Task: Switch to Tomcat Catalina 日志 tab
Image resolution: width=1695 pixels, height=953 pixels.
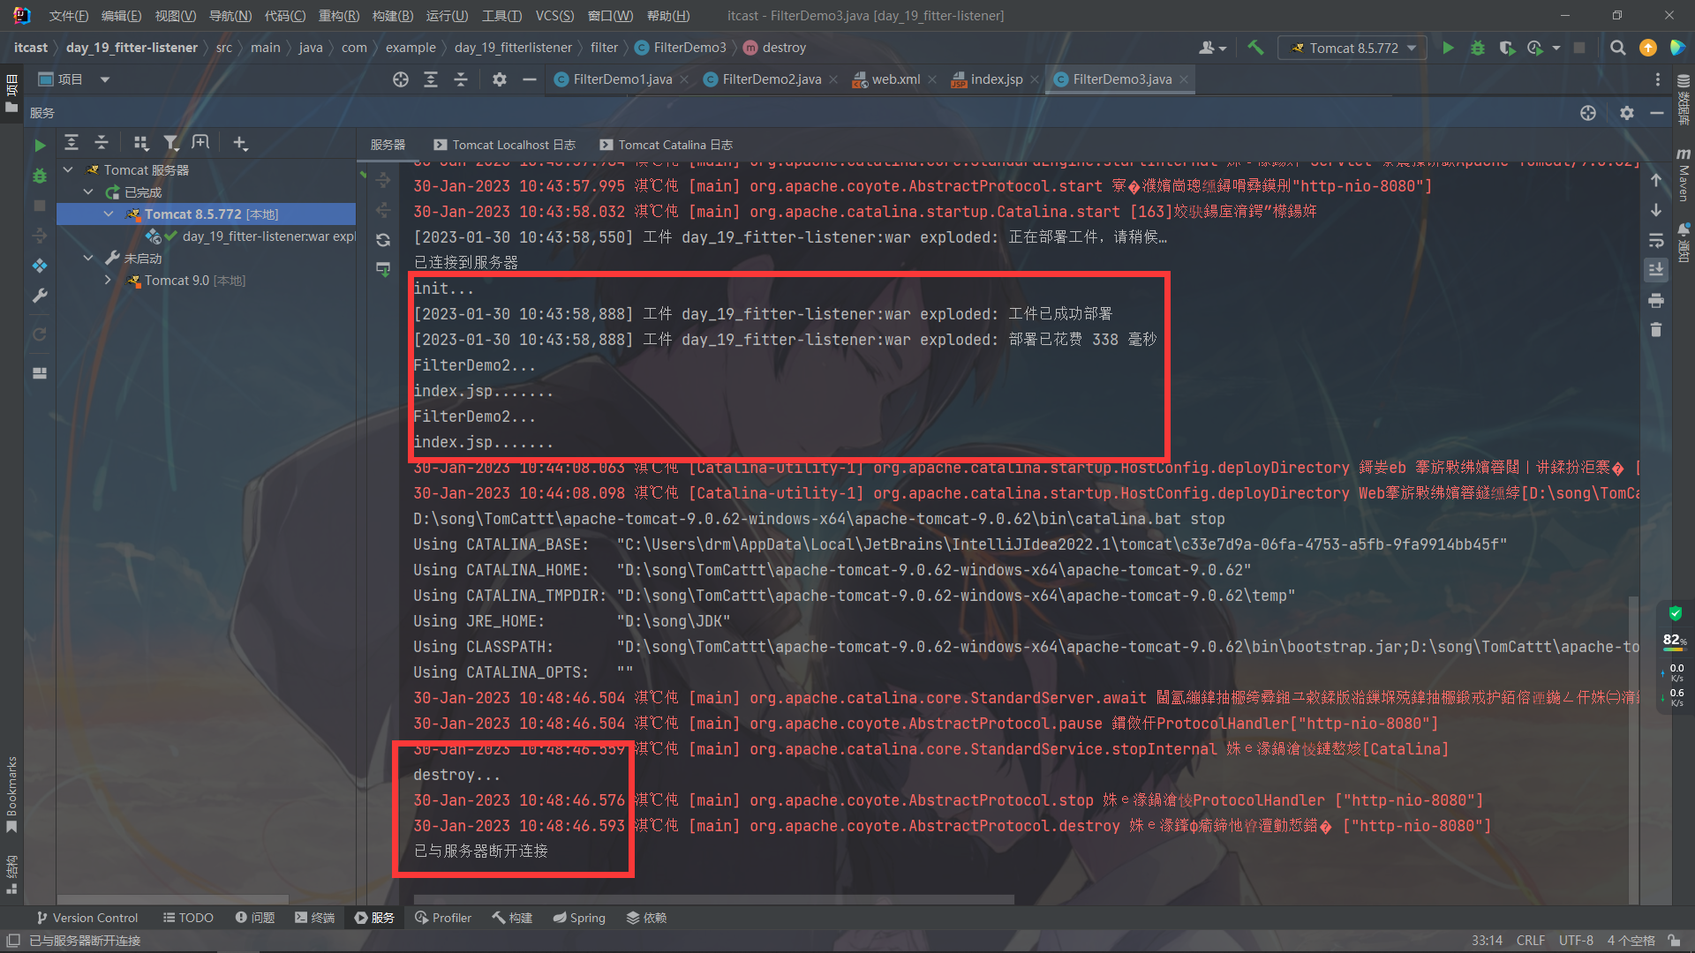Action: coord(667,145)
